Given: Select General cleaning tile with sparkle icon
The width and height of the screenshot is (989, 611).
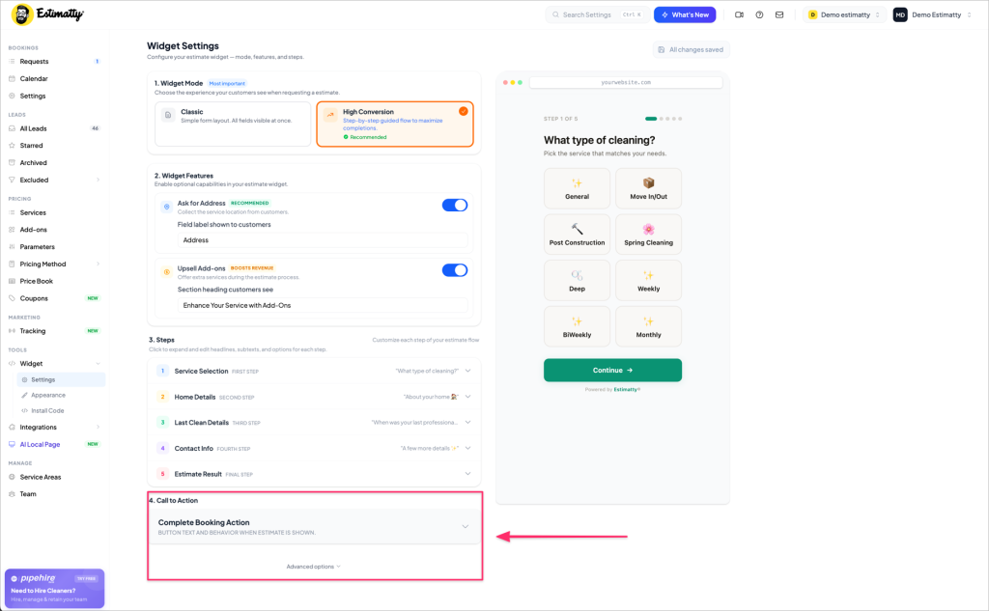Looking at the screenshot, I should pyautogui.click(x=577, y=188).
